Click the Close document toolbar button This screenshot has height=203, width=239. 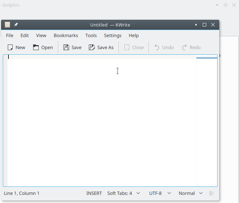[134, 47]
